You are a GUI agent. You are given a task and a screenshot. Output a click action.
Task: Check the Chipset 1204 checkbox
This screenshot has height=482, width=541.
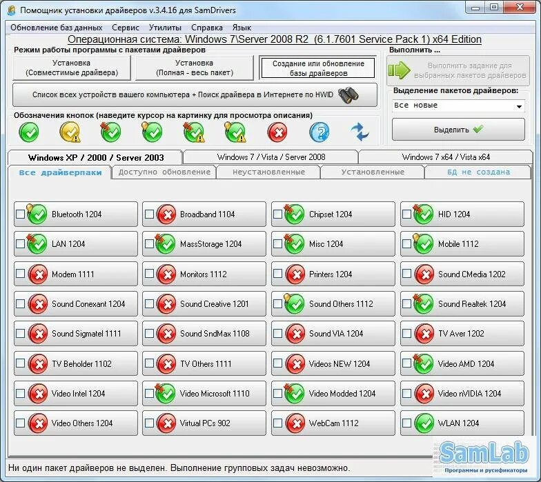[277, 214]
